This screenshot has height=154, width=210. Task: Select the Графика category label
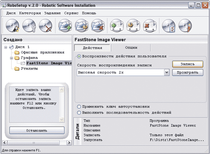point(29,58)
